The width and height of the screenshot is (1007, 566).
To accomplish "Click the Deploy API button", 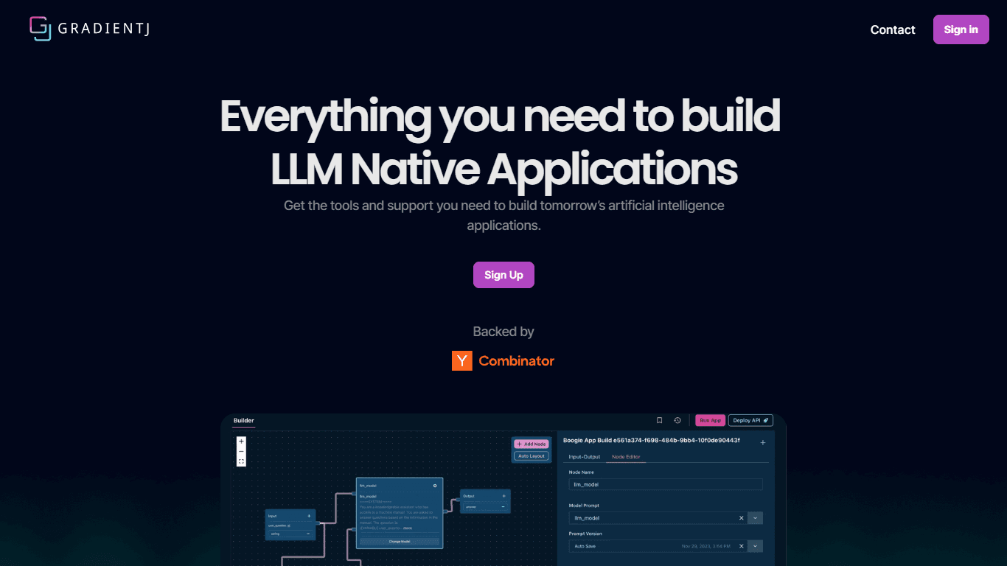I will pos(750,420).
